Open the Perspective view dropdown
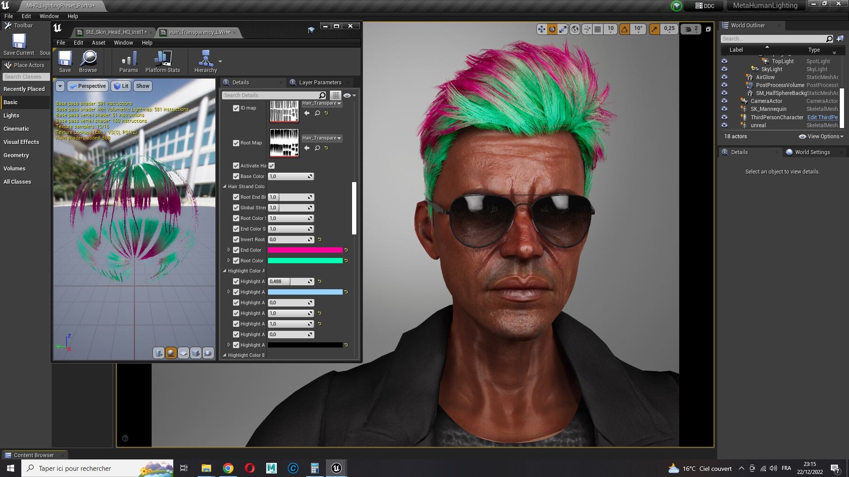The height and width of the screenshot is (477, 849). [x=88, y=86]
